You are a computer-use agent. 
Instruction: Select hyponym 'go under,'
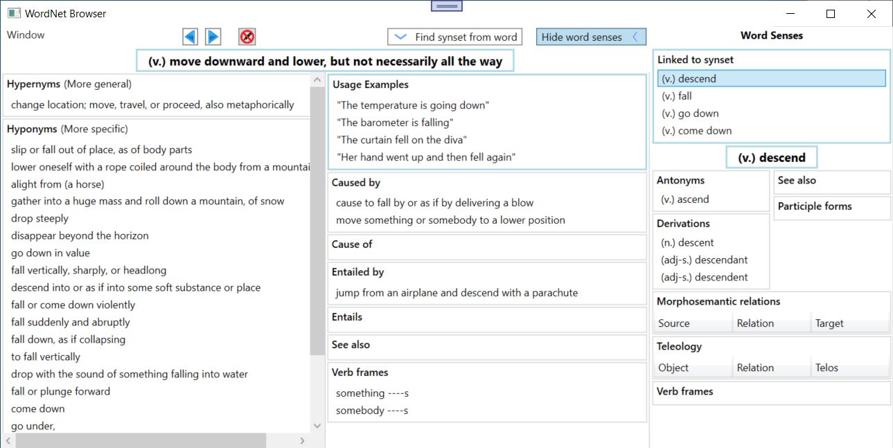coord(33,427)
